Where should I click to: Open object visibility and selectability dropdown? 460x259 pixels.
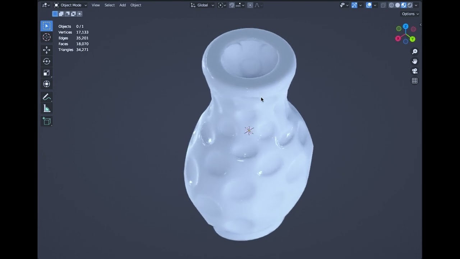[x=344, y=5]
